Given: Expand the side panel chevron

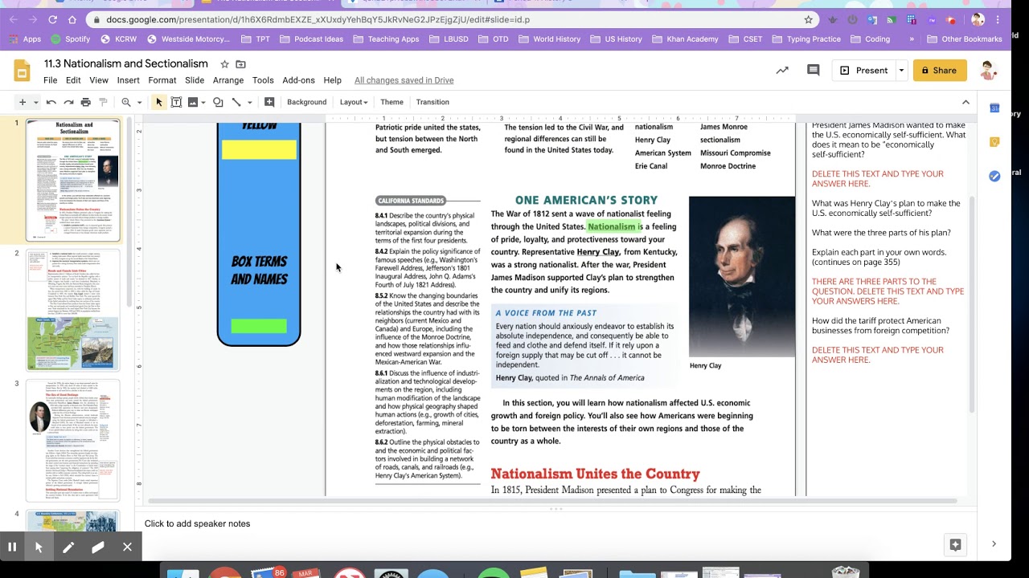Looking at the screenshot, I should [x=994, y=544].
